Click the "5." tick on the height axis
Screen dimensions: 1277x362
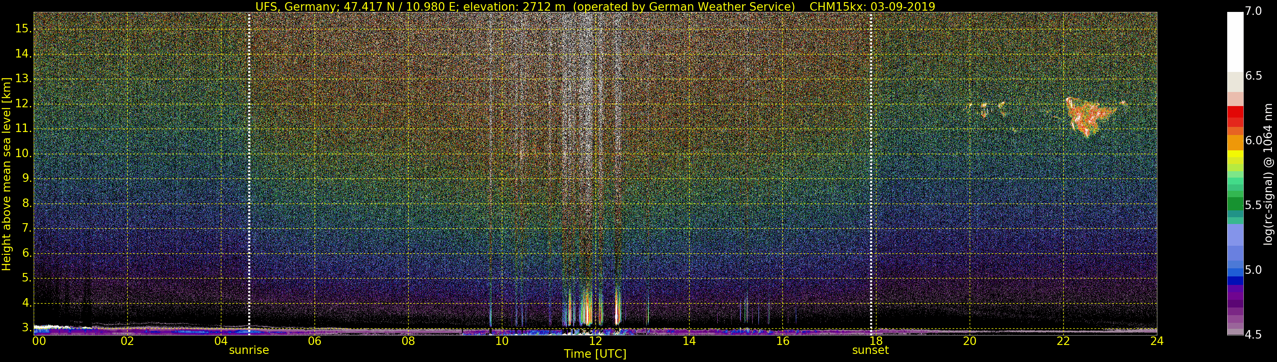(x=26, y=278)
